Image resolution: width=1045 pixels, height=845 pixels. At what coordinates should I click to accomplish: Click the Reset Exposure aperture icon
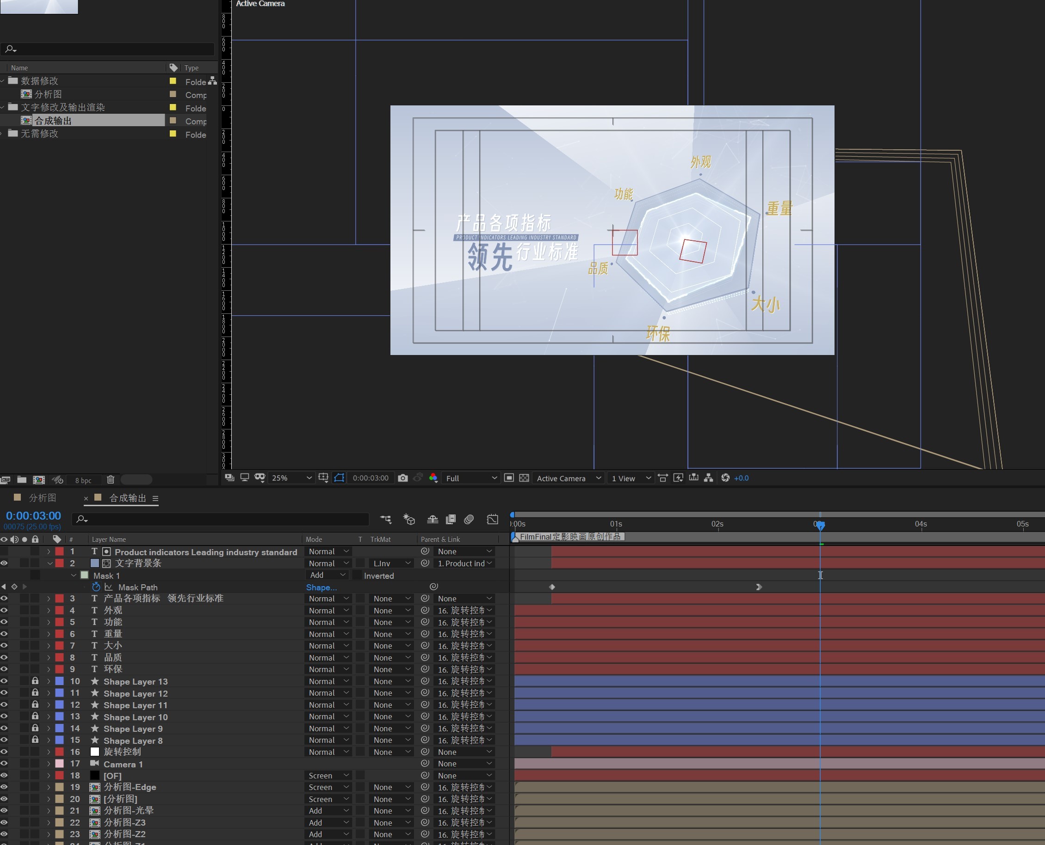point(725,478)
